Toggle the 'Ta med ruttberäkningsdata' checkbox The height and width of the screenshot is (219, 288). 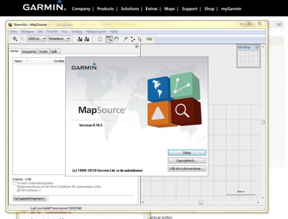pyautogui.click(x=14, y=184)
